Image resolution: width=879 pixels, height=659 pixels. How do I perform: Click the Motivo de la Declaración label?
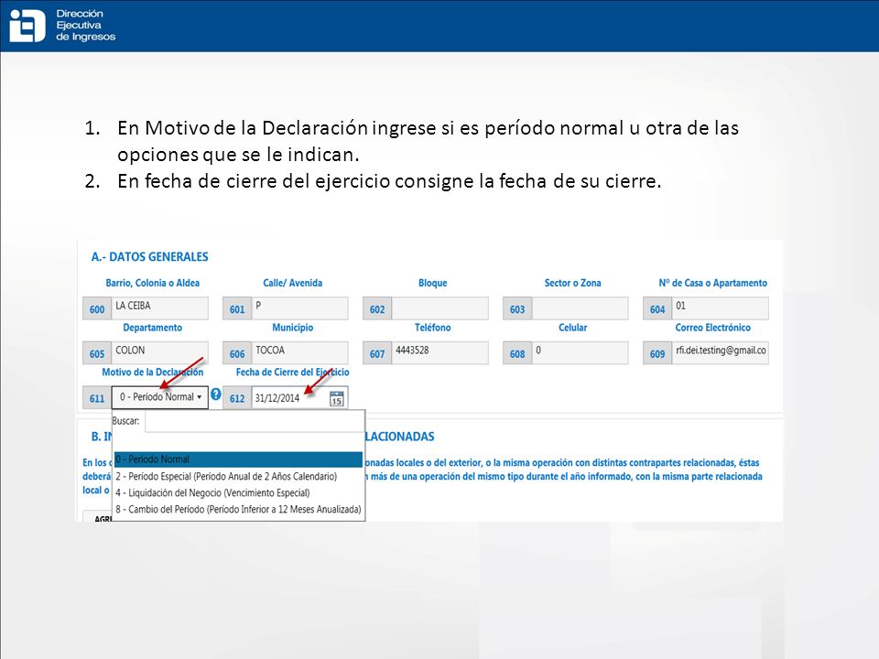(153, 373)
